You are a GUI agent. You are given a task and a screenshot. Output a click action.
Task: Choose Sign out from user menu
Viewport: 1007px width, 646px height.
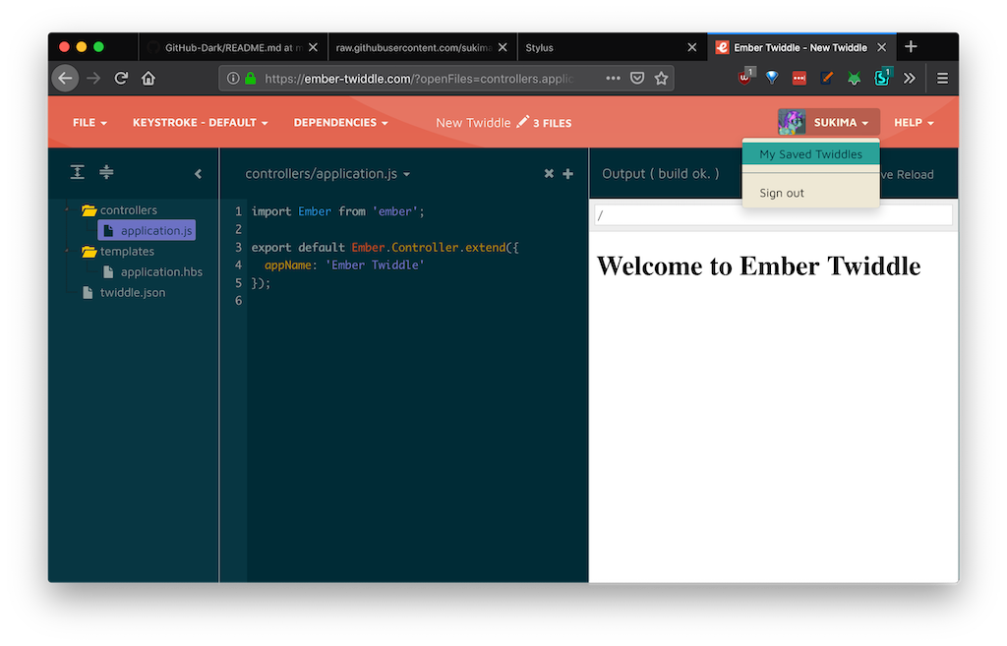pos(782,193)
